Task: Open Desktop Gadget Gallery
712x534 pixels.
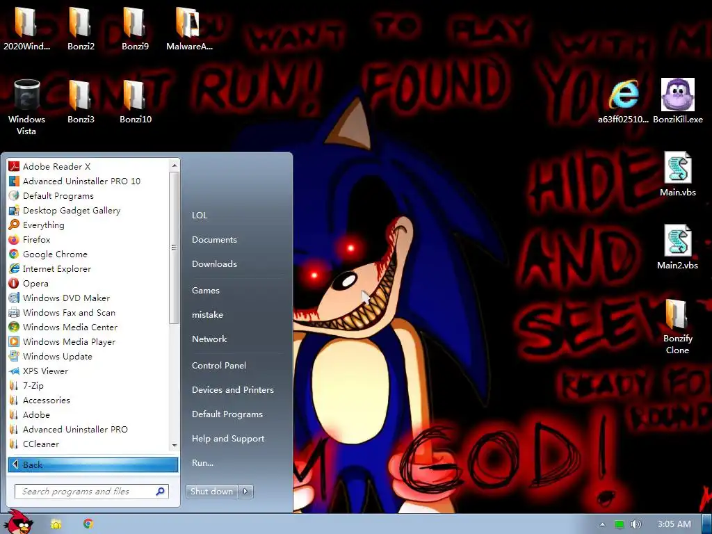Action: pos(89,210)
